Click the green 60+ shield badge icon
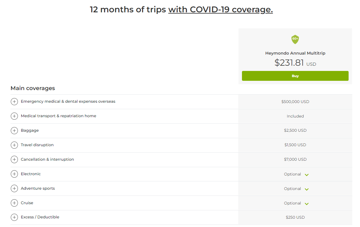360x227 pixels. (295, 39)
